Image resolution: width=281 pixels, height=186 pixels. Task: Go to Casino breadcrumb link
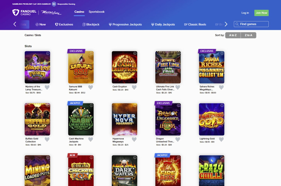point(29,35)
